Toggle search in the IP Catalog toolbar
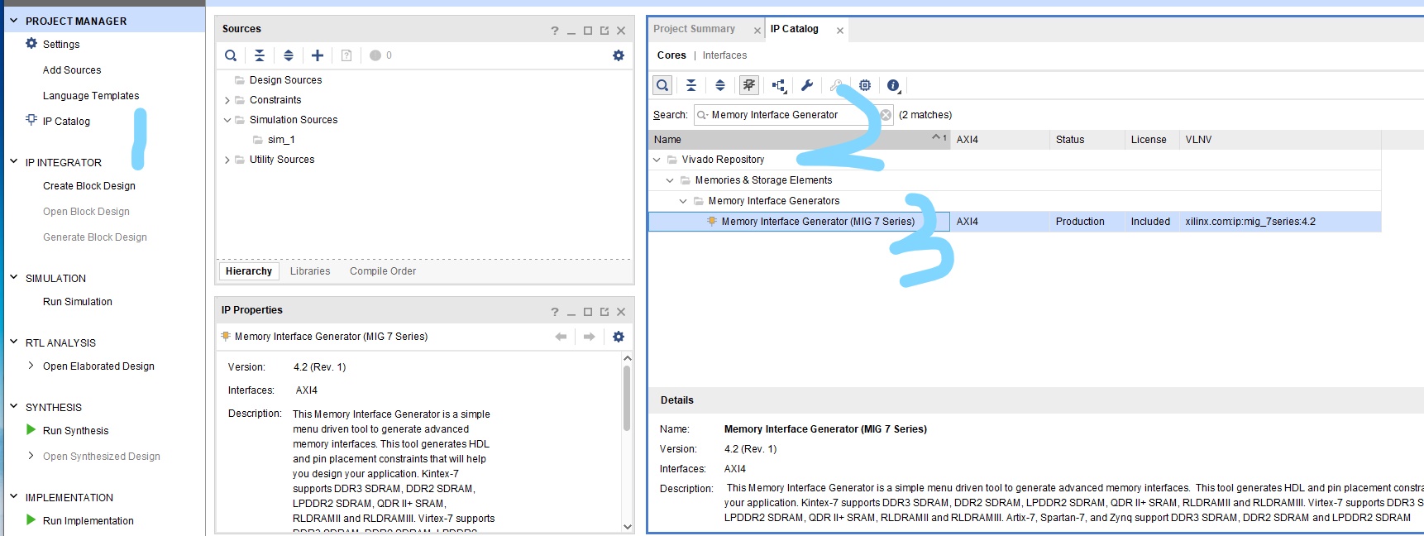Screen dimensions: 1424x536 tap(662, 85)
